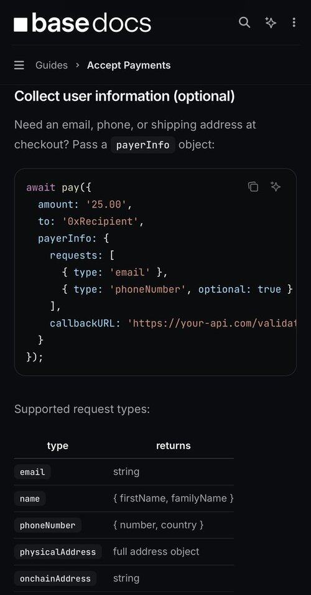Copy the code block contents
Image resolution: width=311 pixels, height=595 pixels.
tap(253, 187)
